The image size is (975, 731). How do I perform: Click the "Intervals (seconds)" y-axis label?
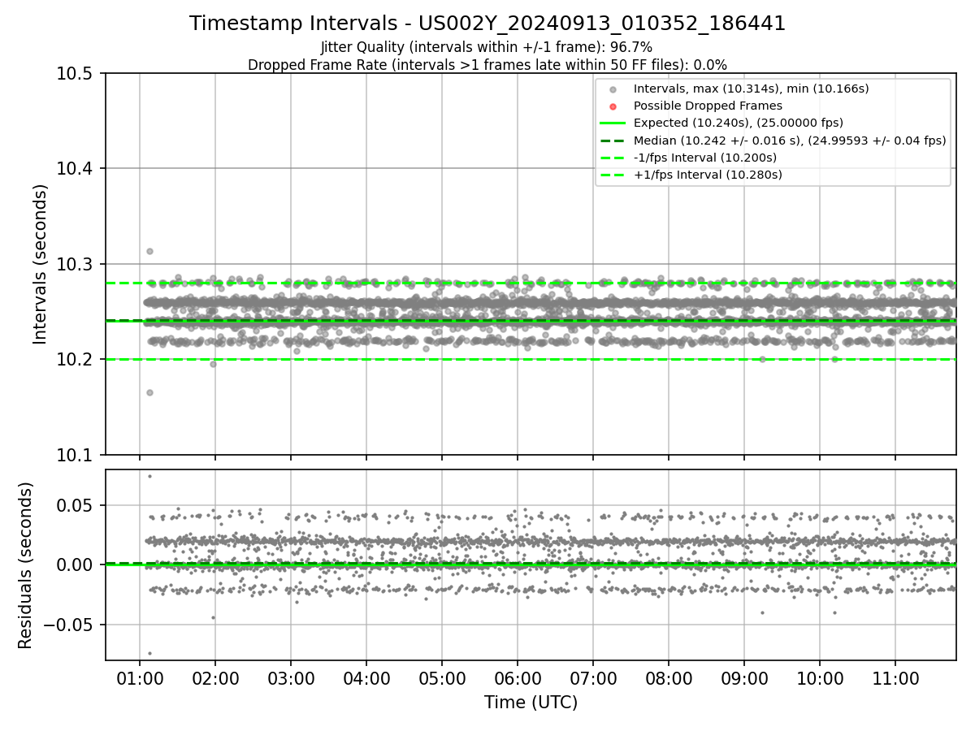(41, 264)
